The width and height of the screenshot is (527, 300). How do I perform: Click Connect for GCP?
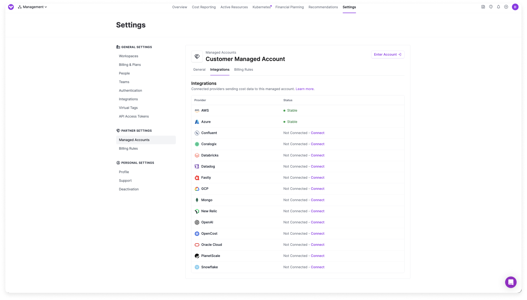tap(318, 189)
